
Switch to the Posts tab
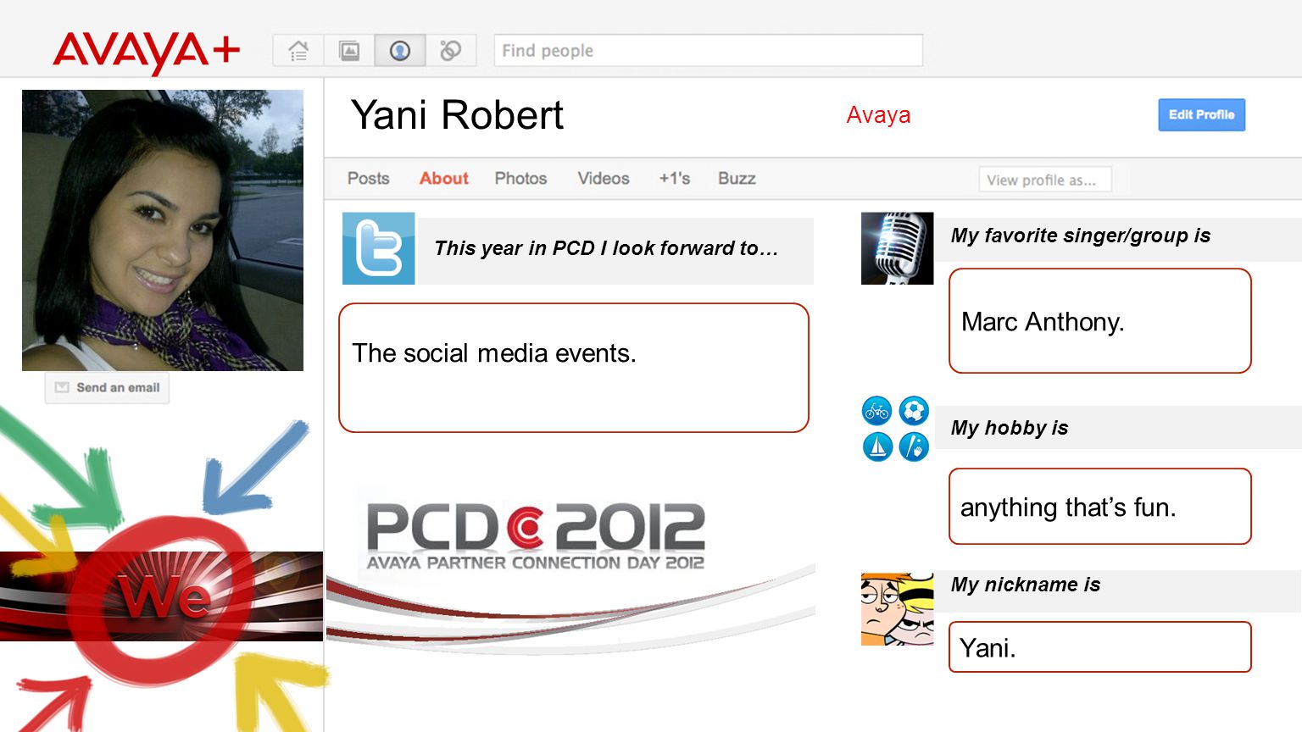tap(369, 179)
